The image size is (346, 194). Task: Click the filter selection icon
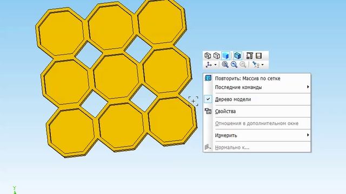[256, 65]
